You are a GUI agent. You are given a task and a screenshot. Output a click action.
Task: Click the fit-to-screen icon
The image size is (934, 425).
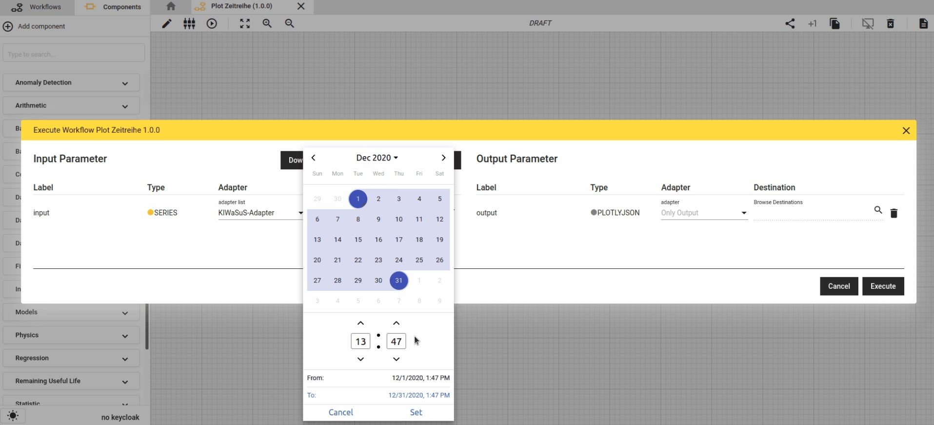point(245,23)
